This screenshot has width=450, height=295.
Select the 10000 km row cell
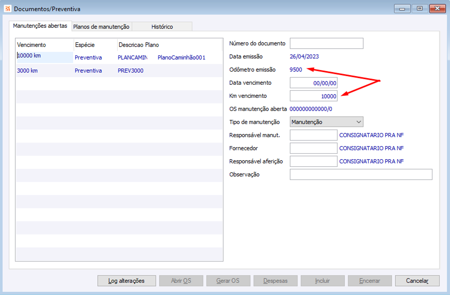click(x=44, y=57)
